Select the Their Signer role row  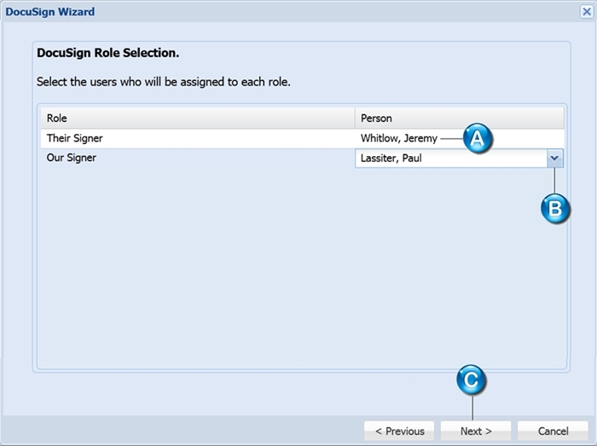302,138
